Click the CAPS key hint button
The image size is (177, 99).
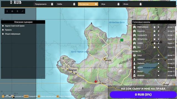(x=26, y=96)
